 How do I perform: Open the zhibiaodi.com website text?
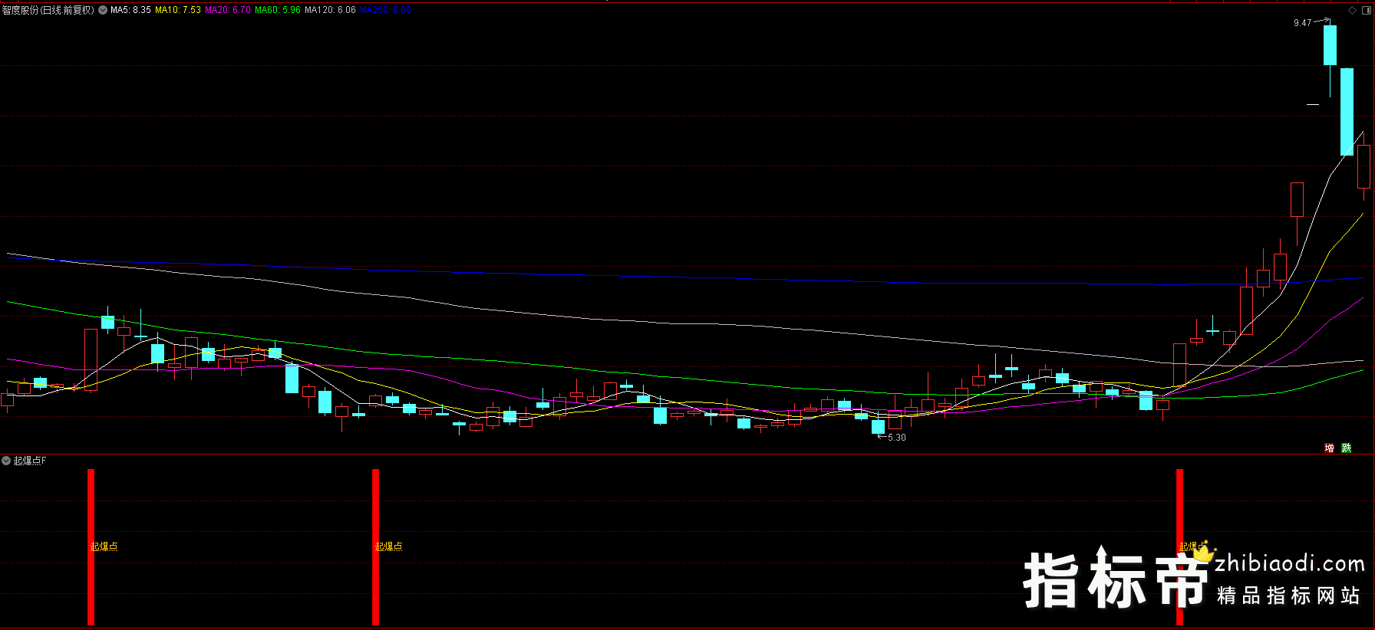click(x=1289, y=564)
